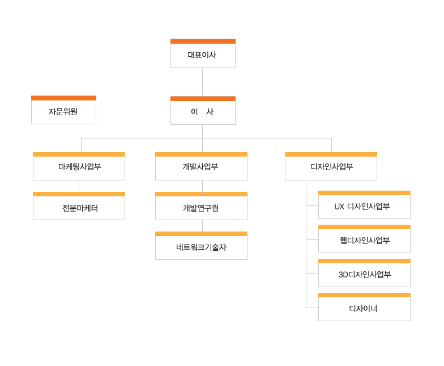Click the light orange bar above 디자이너
Viewport: 444px width, 366px height.
[364, 295]
